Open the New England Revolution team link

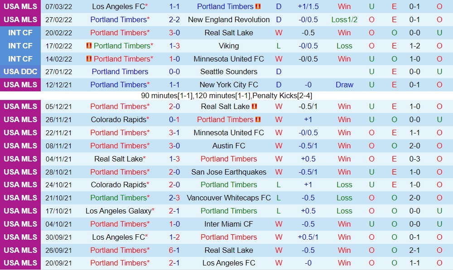tap(229, 19)
